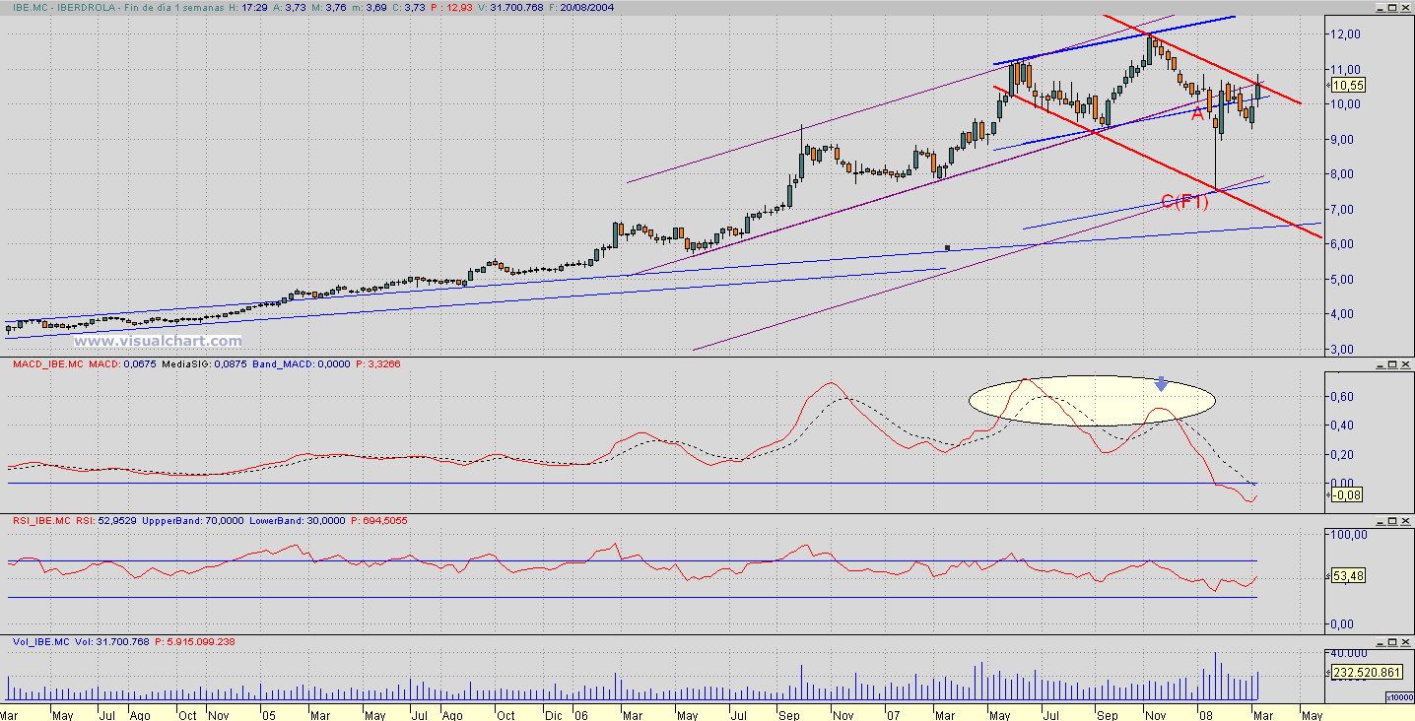
Task: Close the IBERDROLA price chart panel
Action: tap(1406, 7)
